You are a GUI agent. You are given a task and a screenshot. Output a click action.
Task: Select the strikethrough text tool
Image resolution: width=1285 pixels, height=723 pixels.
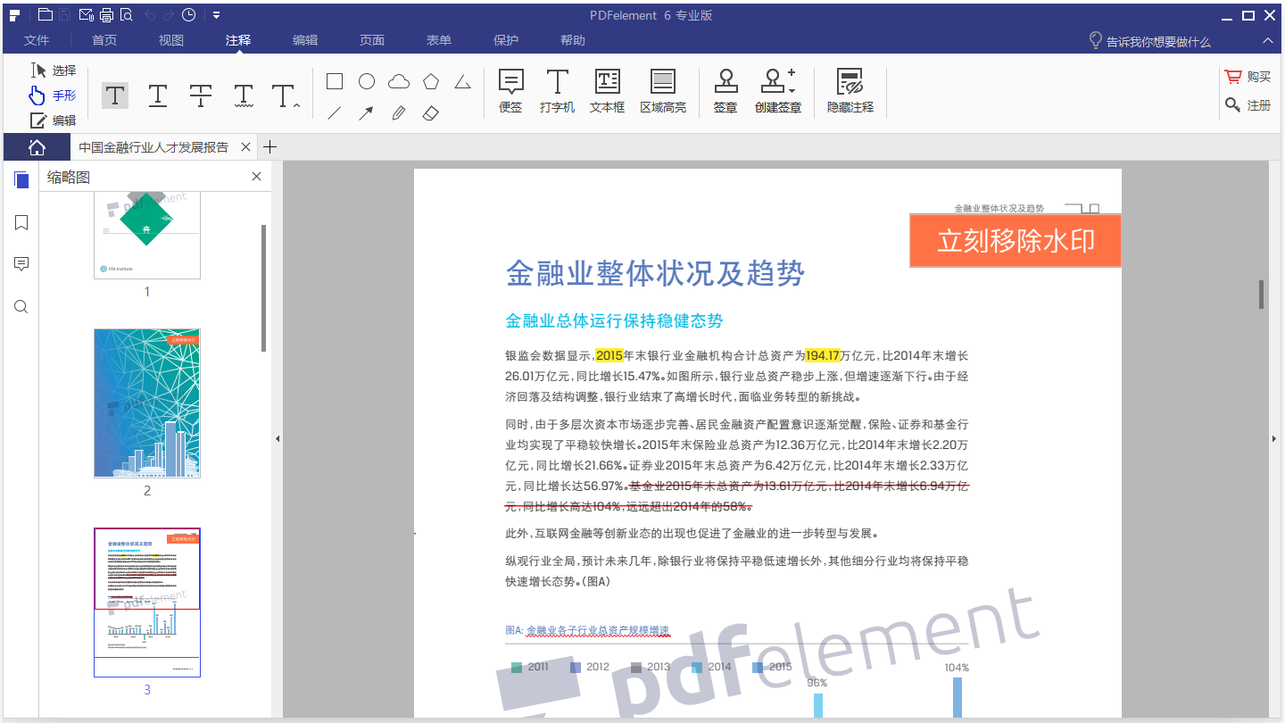pos(201,95)
